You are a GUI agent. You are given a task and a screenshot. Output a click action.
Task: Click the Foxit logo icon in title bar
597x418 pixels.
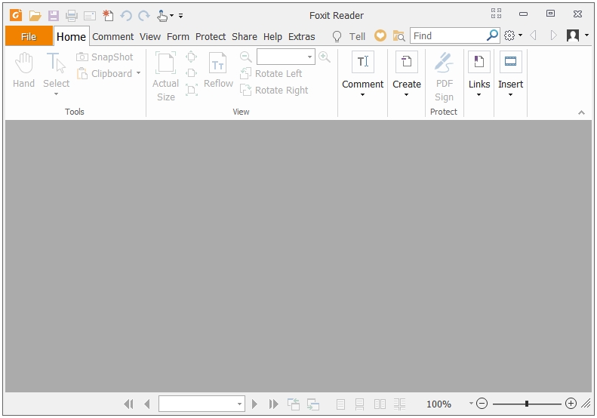coord(16,15)
